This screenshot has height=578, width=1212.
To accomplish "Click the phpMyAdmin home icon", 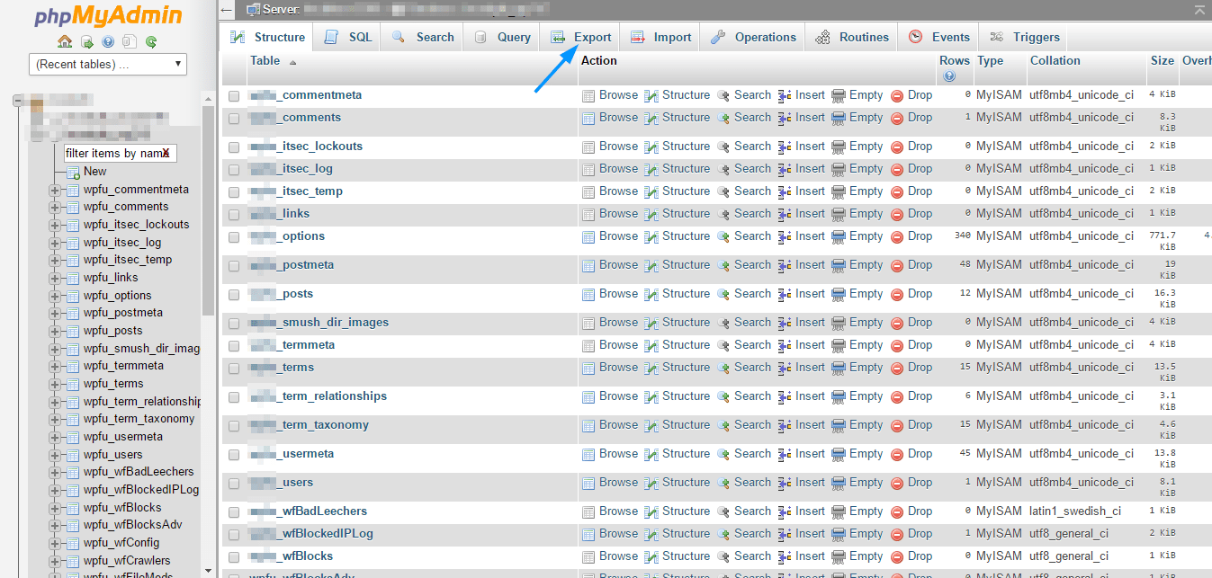I will pos(64,41).
